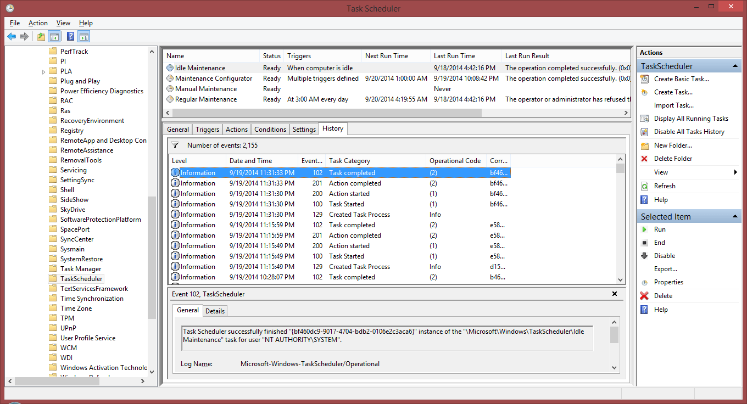Toggle Show/Hide Console Tree toolbar icon
Viewport: 747px width, 404px height.
(x=54, y=37)
